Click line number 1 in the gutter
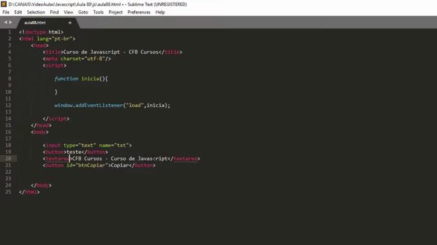The image size is (437, 245). (10, 32)
